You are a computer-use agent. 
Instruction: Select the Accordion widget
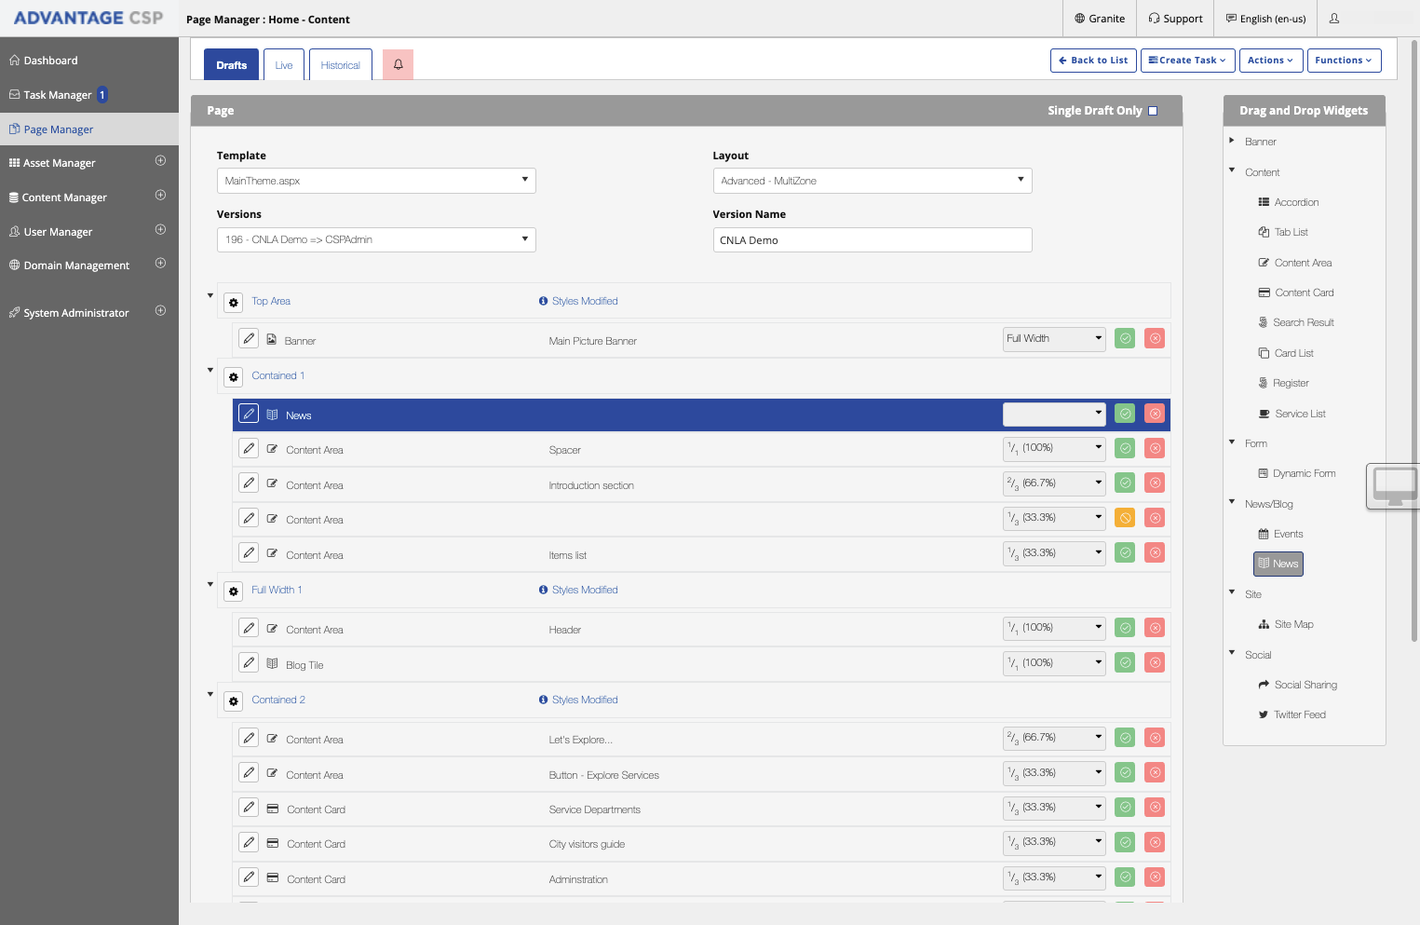coord(1288,202)
